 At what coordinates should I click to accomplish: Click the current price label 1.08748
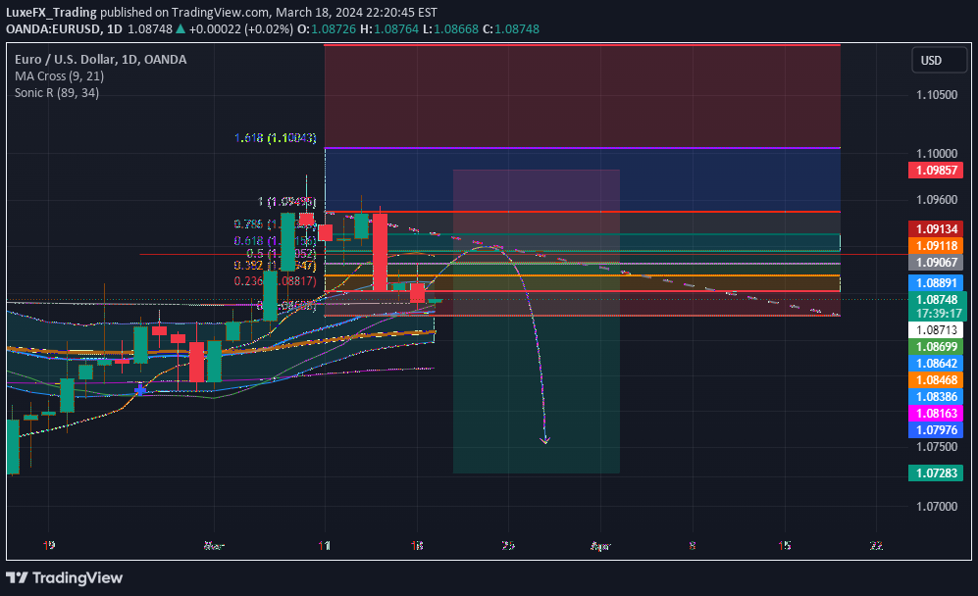click(936, 299)
